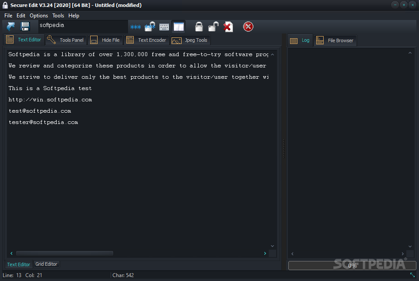Open the Tools menu
Viewport: 419px width, 281px height.
pos(58,16)
